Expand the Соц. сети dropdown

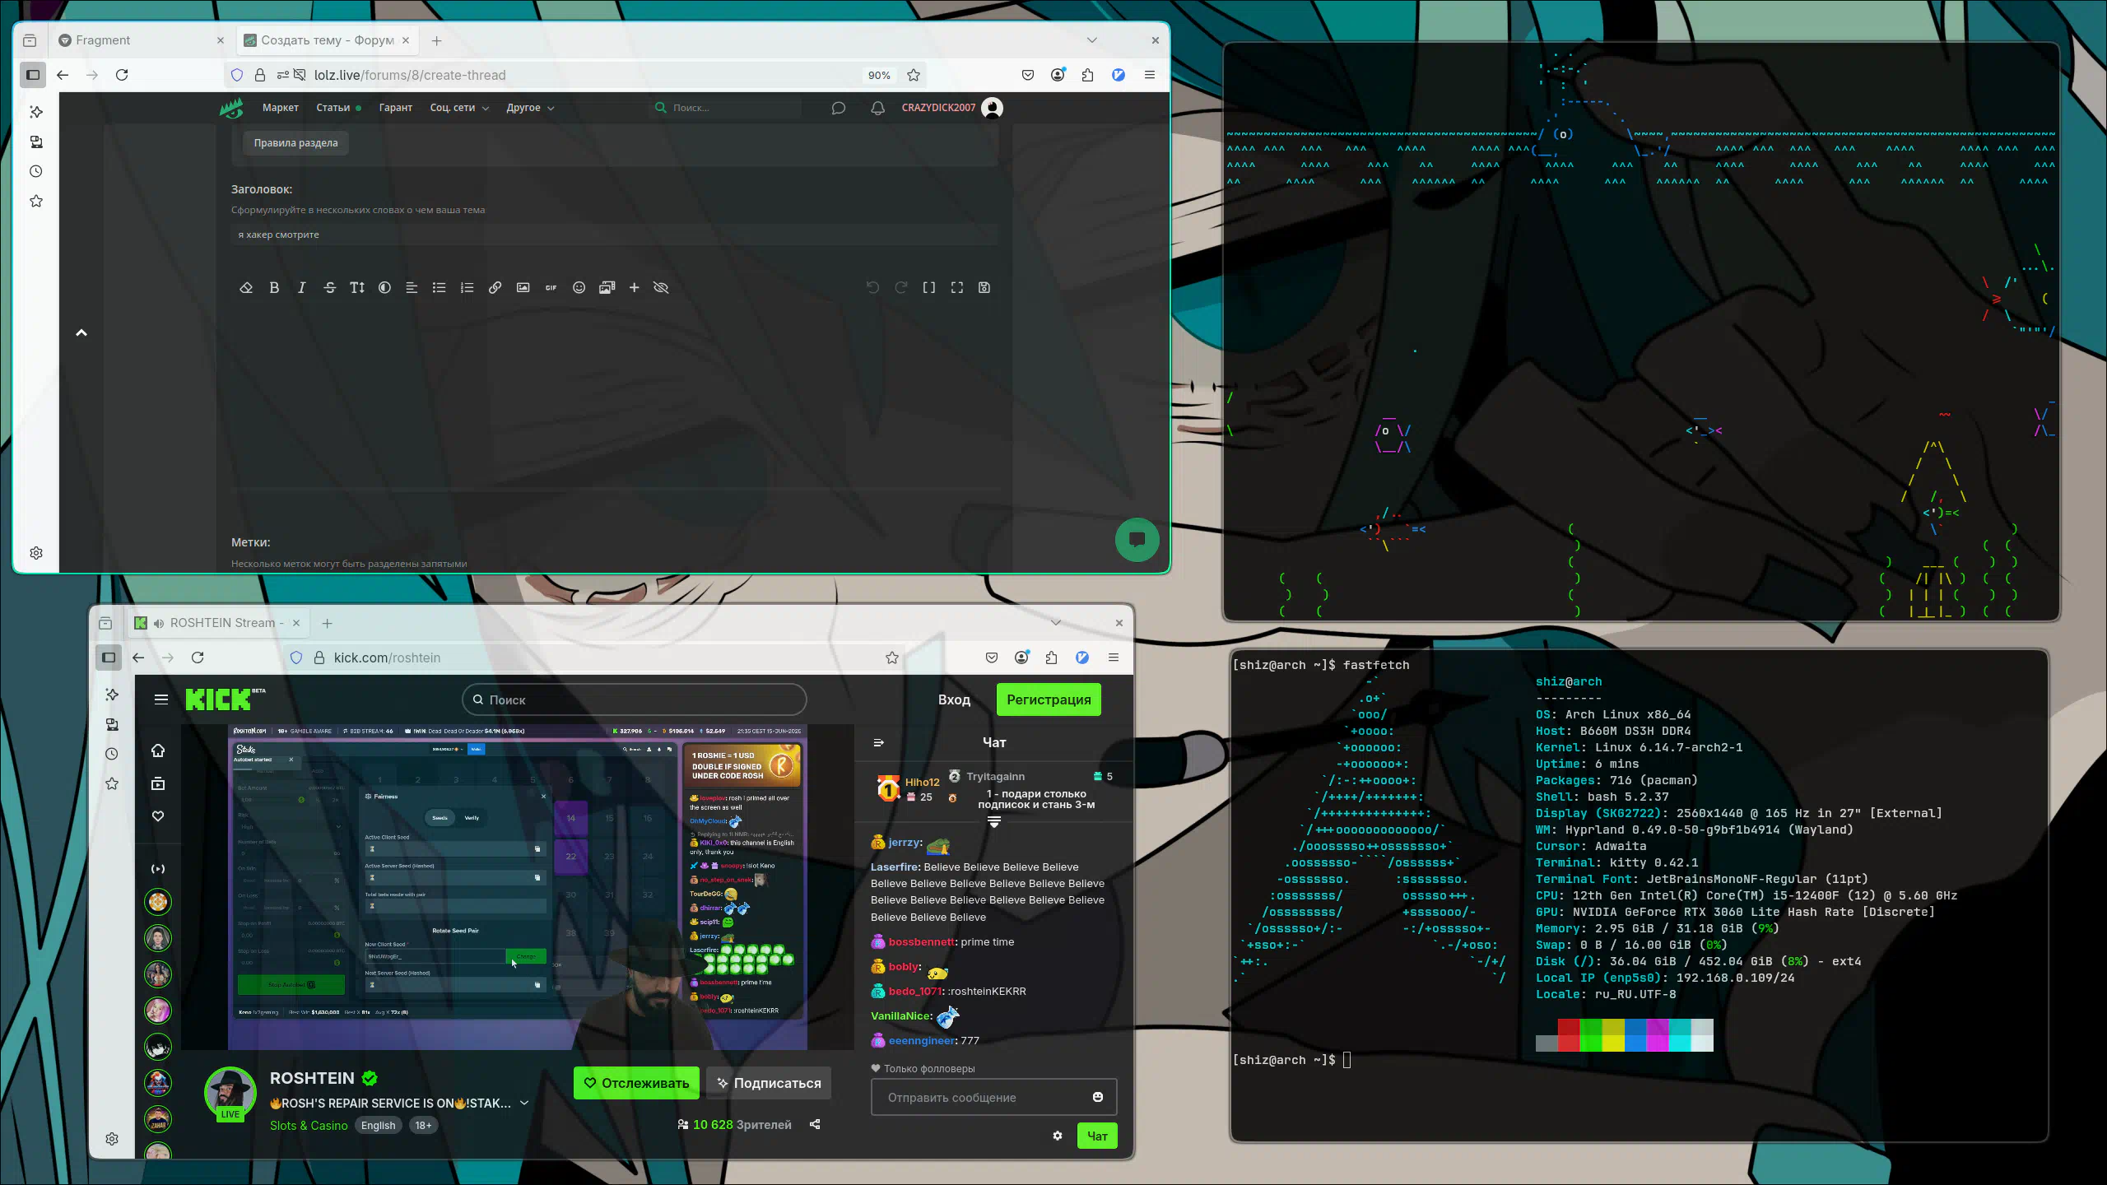point(459,108)
